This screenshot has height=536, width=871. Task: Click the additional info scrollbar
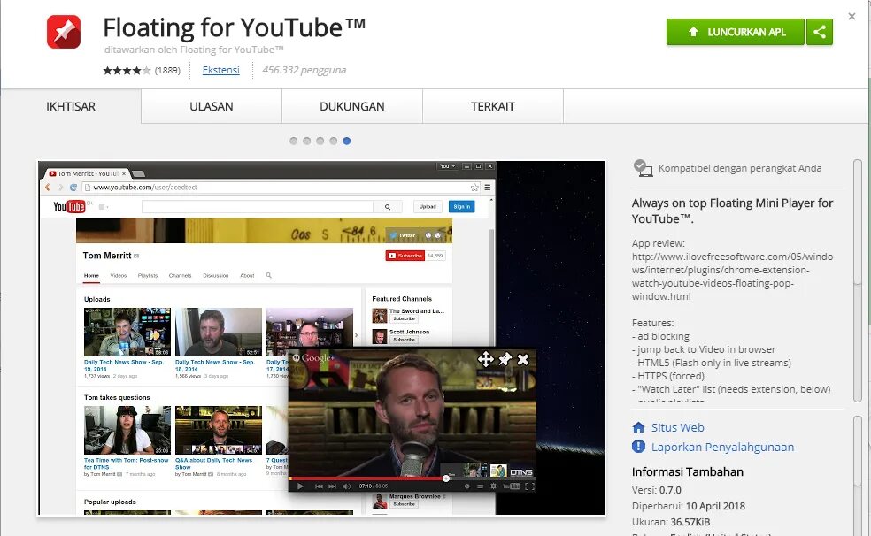click(x=858, y=476)
